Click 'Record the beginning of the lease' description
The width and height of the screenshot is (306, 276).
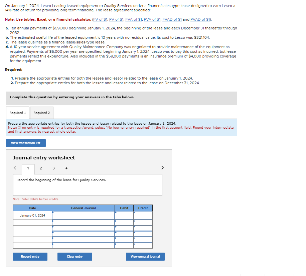tap(61, 180)
